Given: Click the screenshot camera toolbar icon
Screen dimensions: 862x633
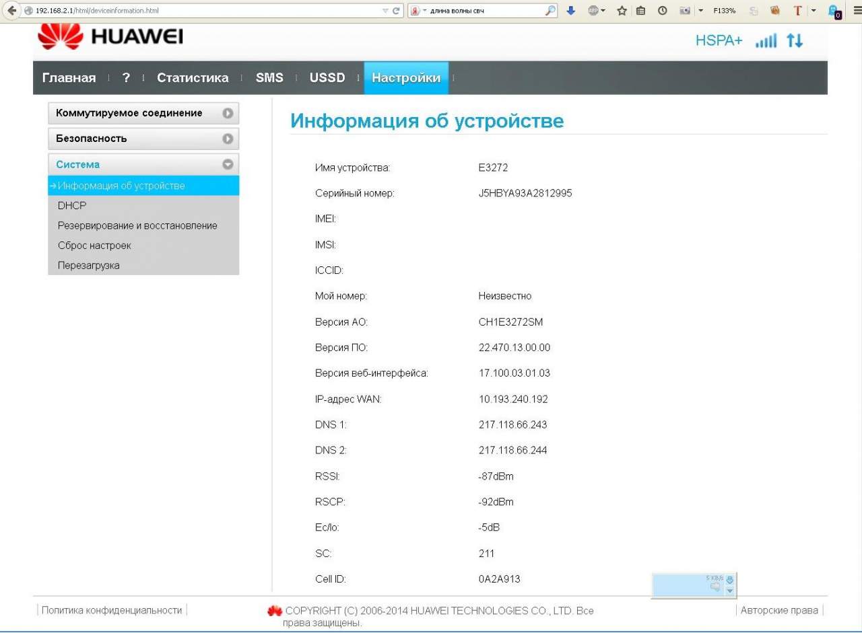Looking at the screenshot, I should pyautogui.click(x=686, y=11).
